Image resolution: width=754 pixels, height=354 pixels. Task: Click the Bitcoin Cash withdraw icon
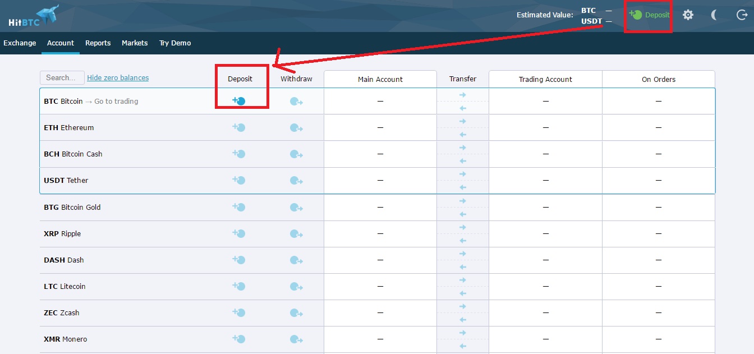(x=296, y=154)
